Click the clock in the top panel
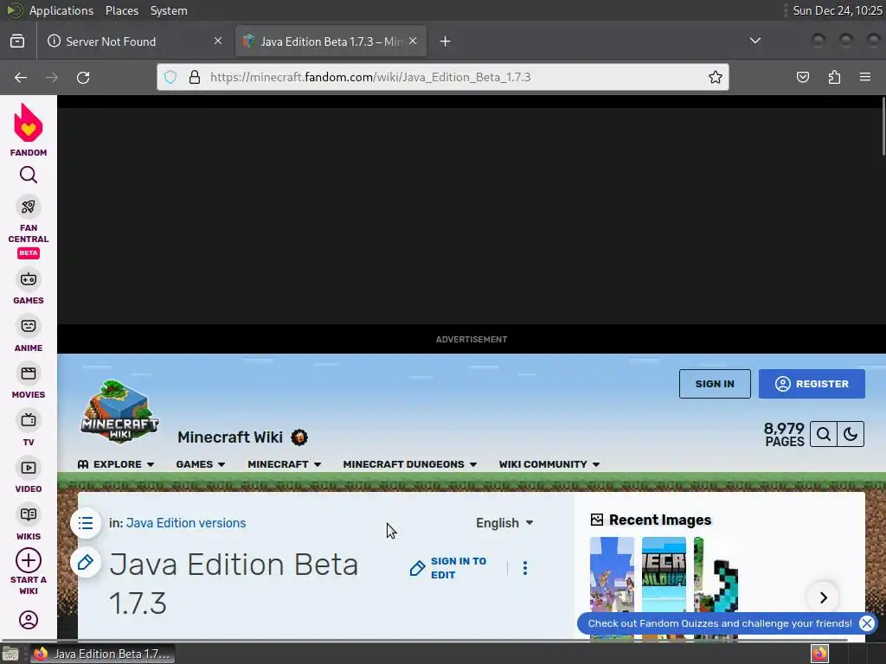The height and width of the screenshot is (664, 886). [x=837, y=10]
